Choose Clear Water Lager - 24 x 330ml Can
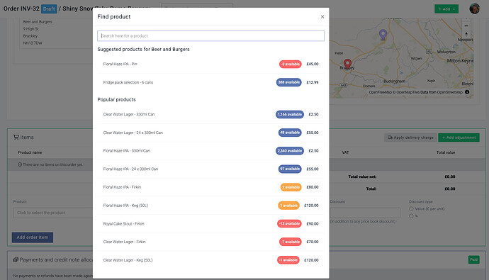Screen dimensions: 489x280 coord(210,133)
